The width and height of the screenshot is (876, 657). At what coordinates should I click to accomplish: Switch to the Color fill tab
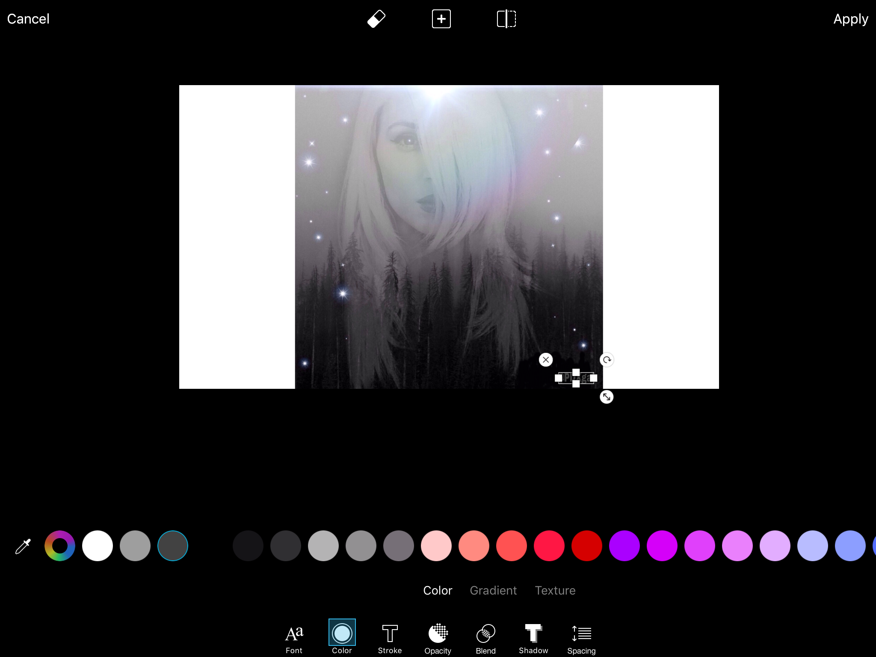click(438, 590)
